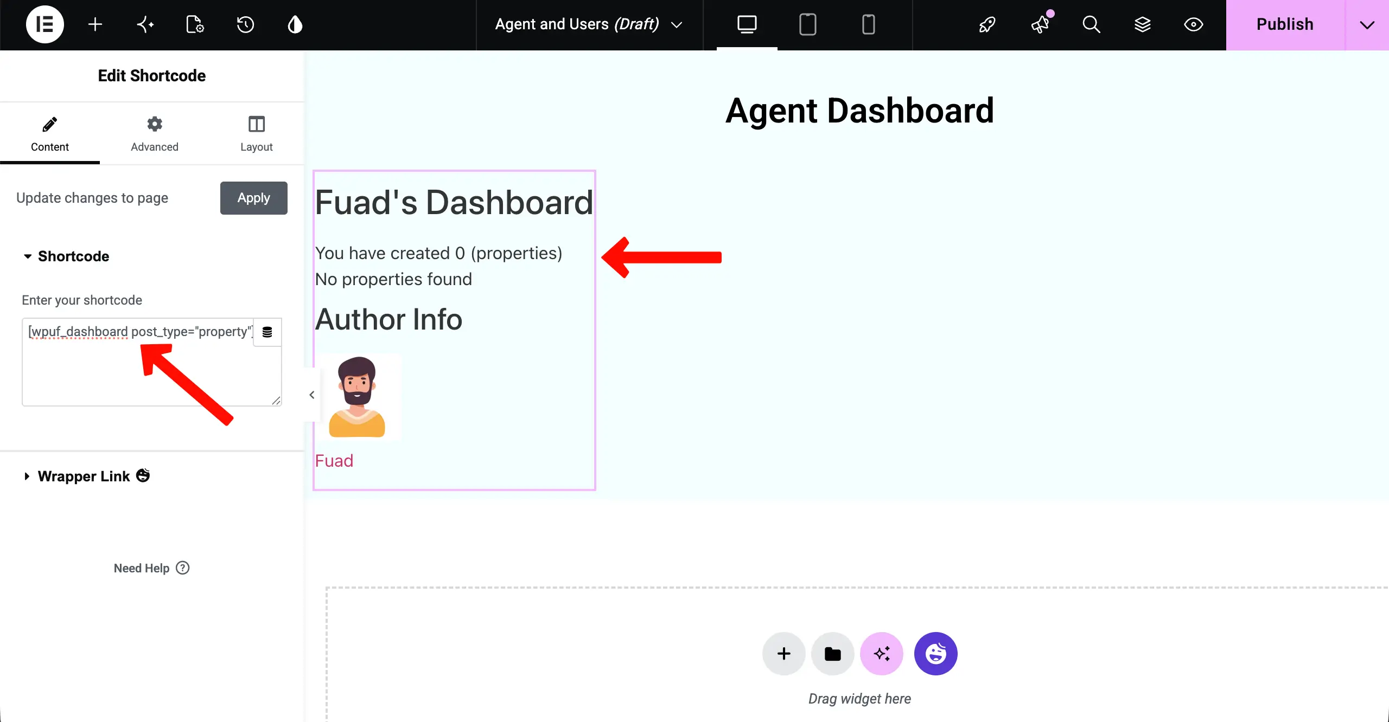Open the Elementor main menu logo
The image size is (1389, 722).
pyautogui.click(x=45, y=24)
